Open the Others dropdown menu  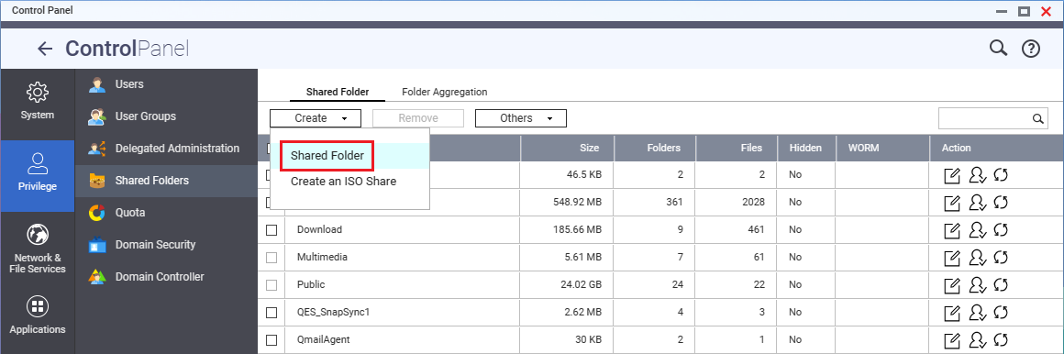click(x=520, y=118)
